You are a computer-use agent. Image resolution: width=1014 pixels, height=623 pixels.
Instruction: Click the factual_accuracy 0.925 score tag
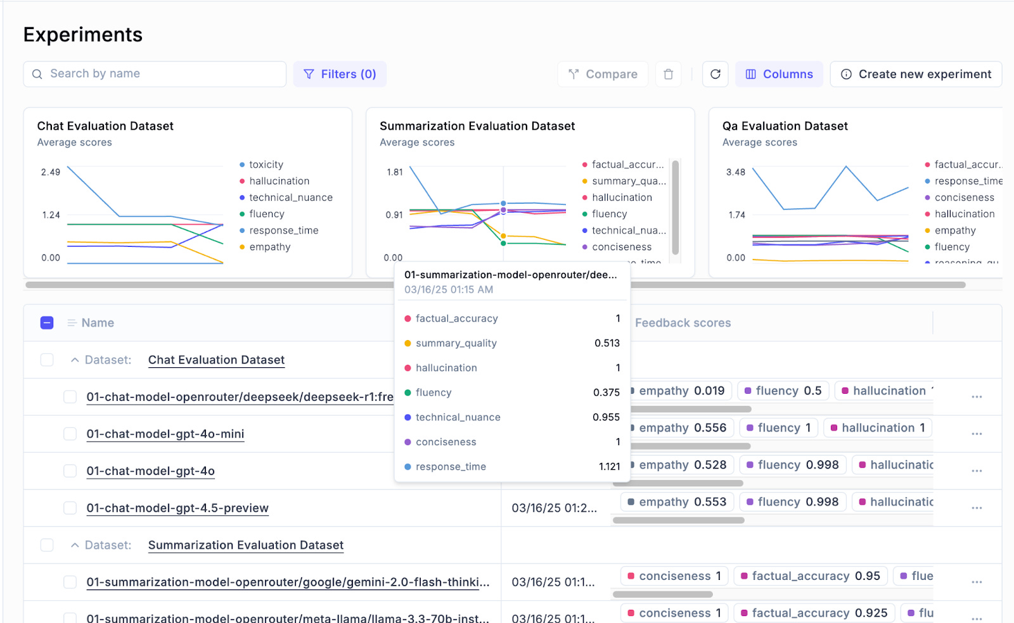(x=814, y=613)
